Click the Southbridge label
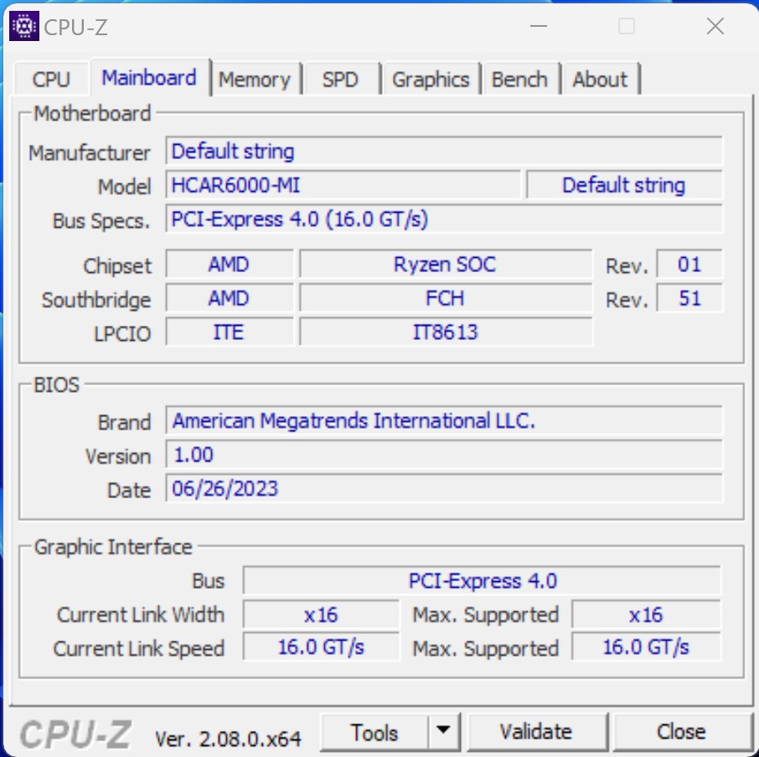759x757 pixels. (96, 300)
